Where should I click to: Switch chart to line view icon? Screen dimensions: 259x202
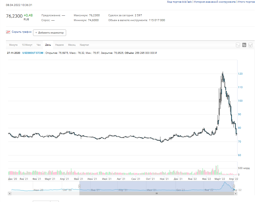[238, 45]
